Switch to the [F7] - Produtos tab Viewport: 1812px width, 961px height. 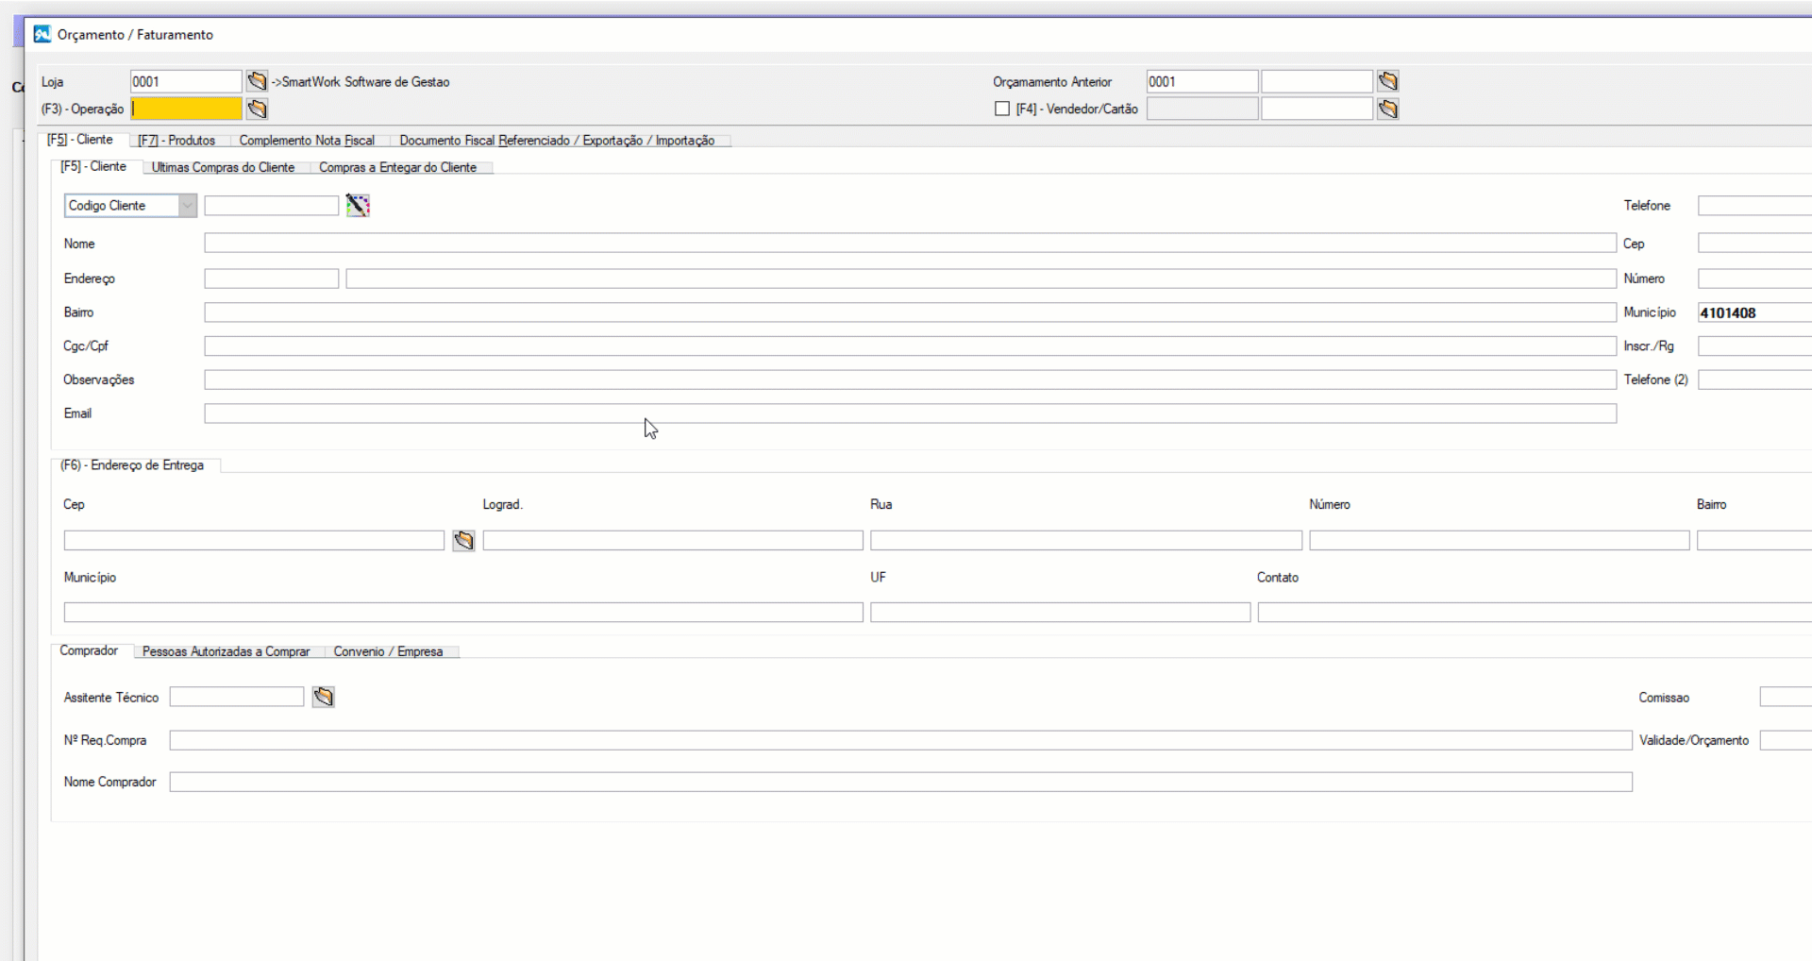click(176, 140)
